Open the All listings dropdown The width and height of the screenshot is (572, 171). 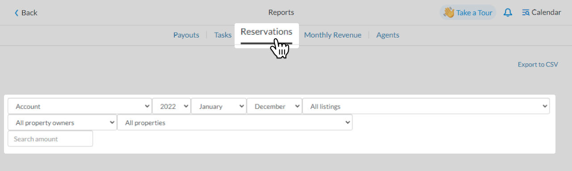tap(426, 106)
